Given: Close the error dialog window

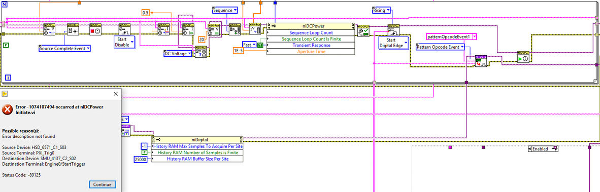Looking at the screenshot, I should pos(116,94).
